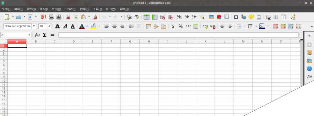Create a new spreadsheet document
This screenshot has height=116, width=314.
7,17
